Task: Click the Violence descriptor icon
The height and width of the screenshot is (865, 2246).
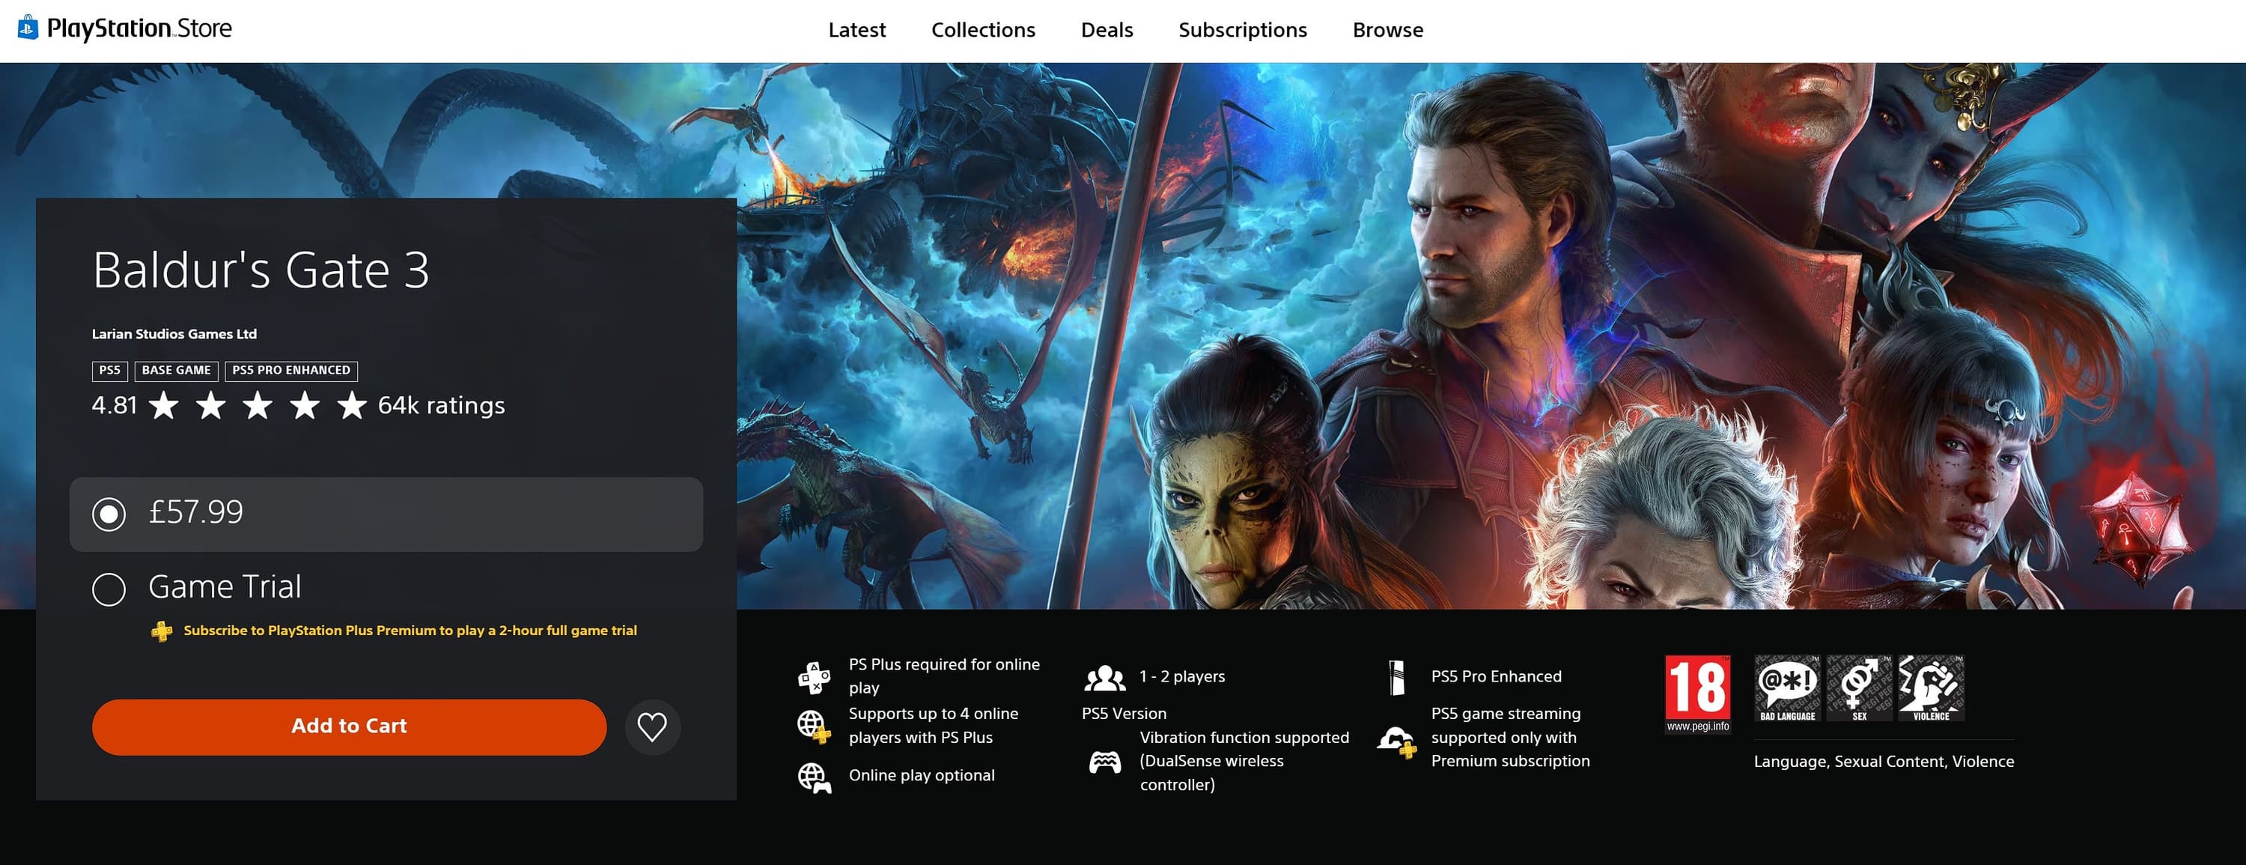Action: (1930, 687)
